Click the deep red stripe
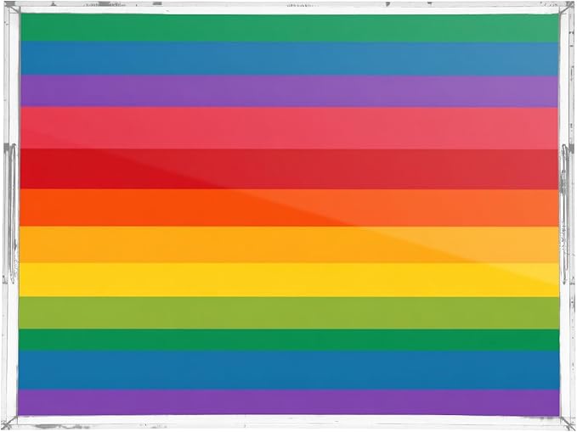Image resolution: width=577 pixels, height=432 pixels. coord(290,169)
